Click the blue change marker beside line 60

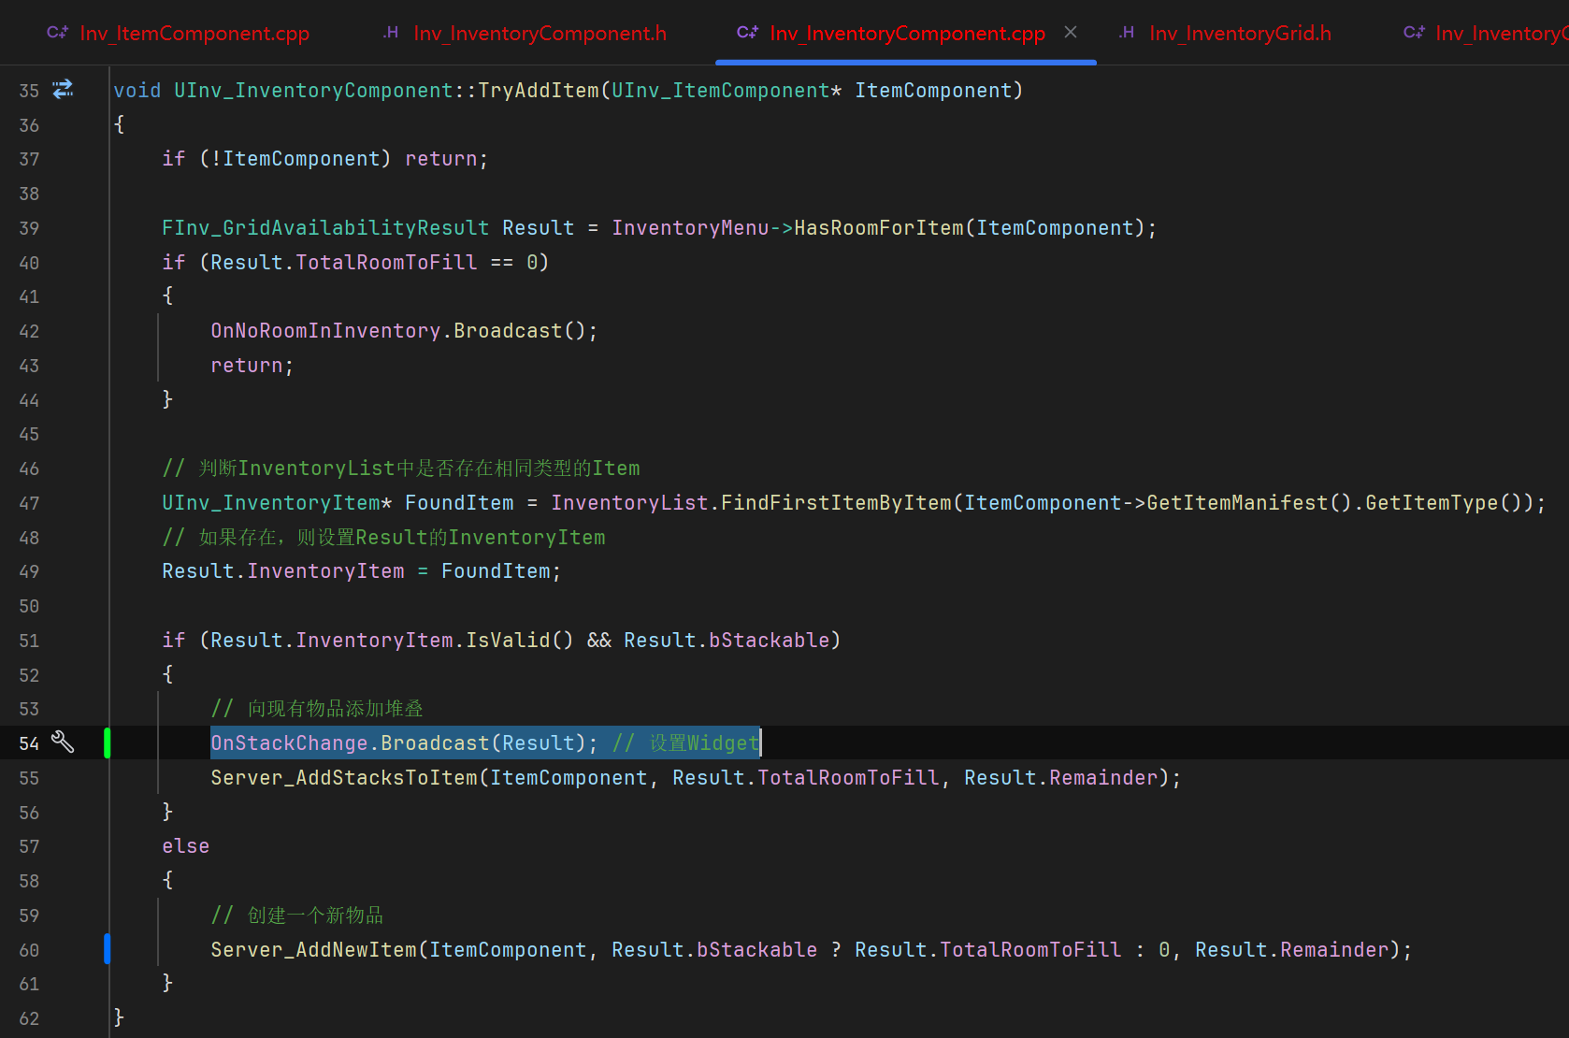(x=108, y=949)
